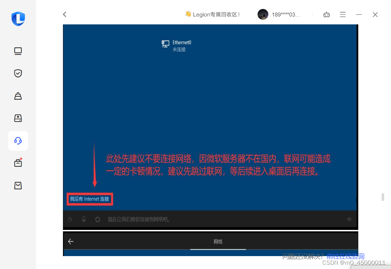Minimize the window
This screenshot has height=269, width=391.
tap(359, 15)
